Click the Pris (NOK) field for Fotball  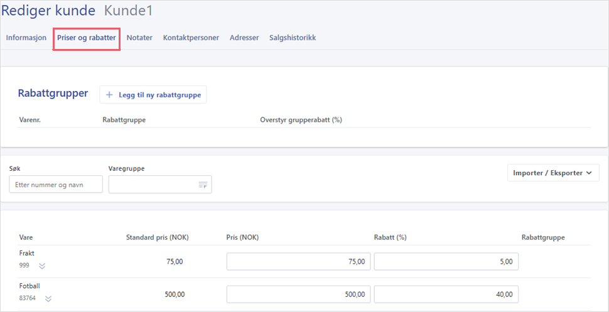click(x=298, y=294)
